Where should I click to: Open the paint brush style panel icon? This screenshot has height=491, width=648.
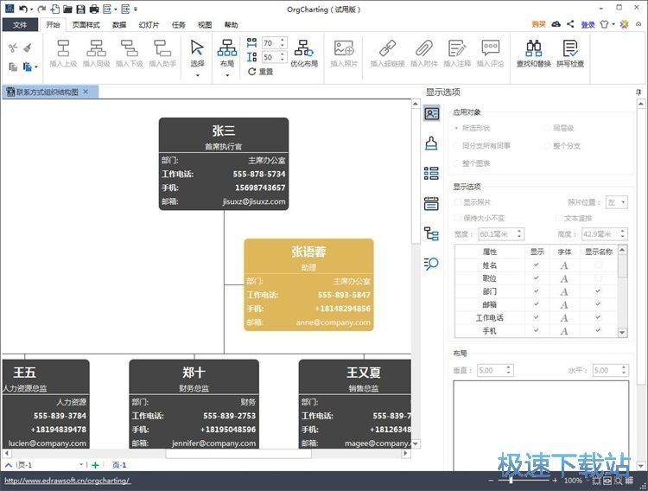pos(431,143)
